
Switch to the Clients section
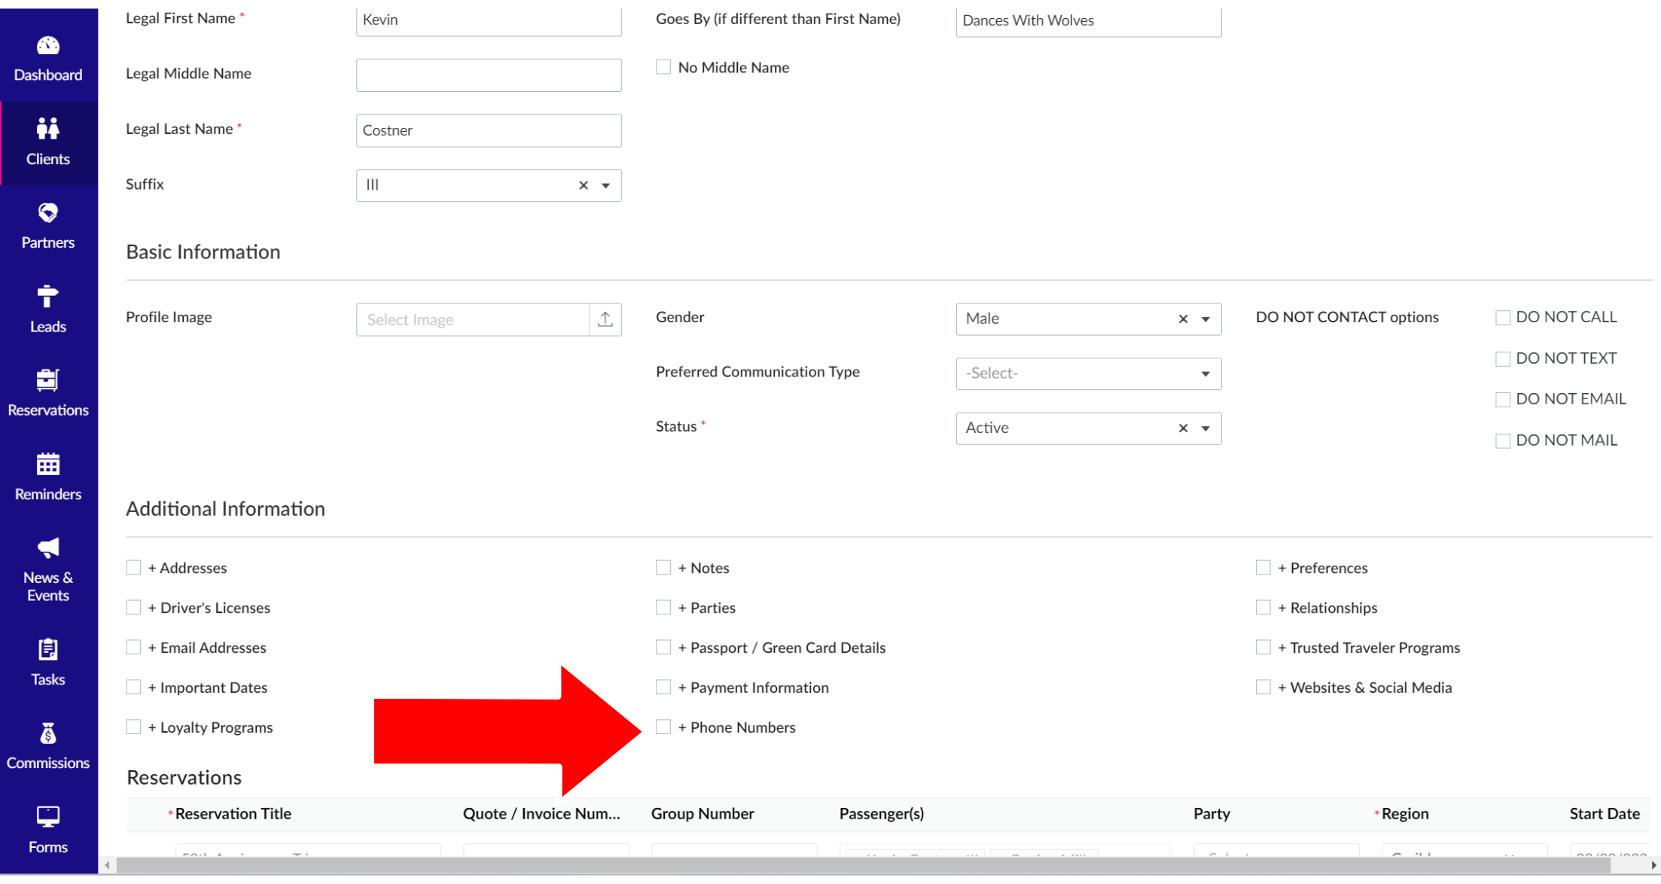coord(47,142)
